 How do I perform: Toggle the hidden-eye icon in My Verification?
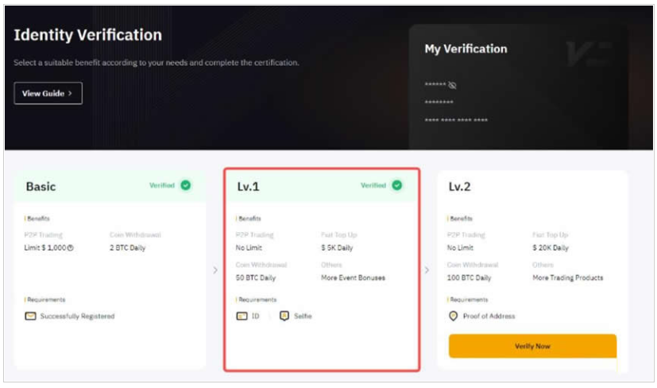coord(452,86)
